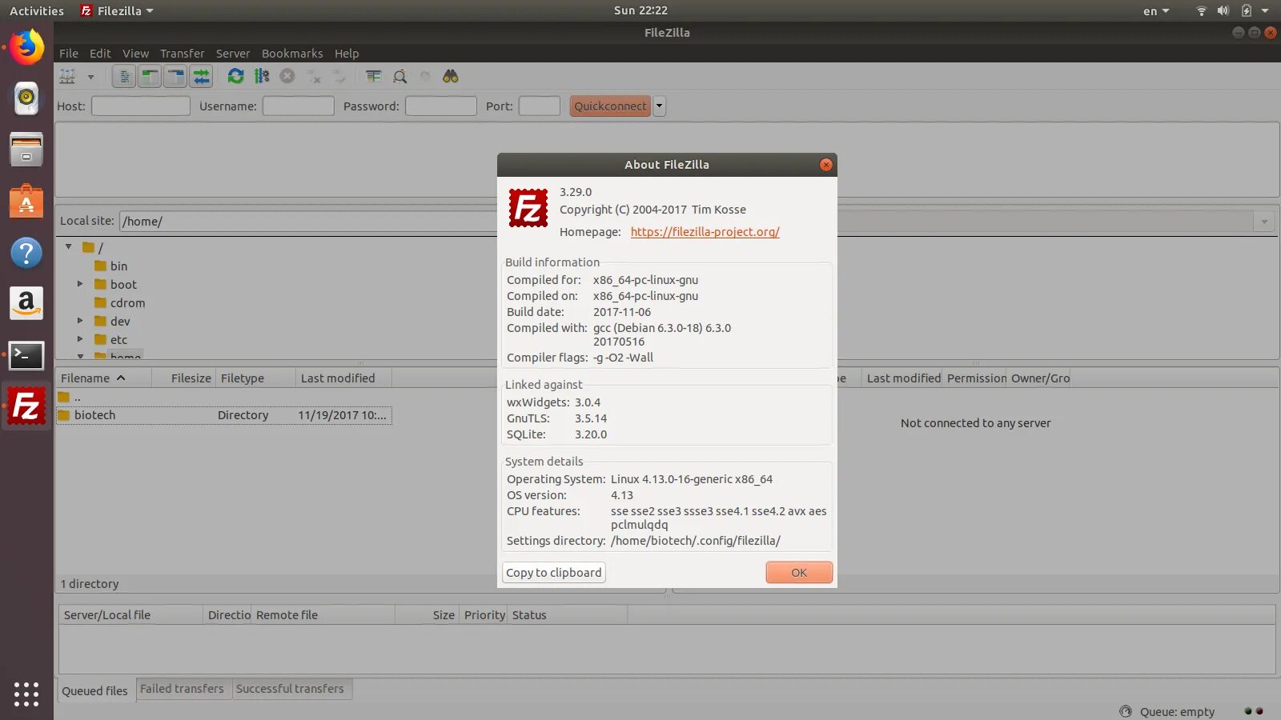Select the cdrom folder in tree
The height and width of the screenshot is (720, 1281).
point(127,302)
